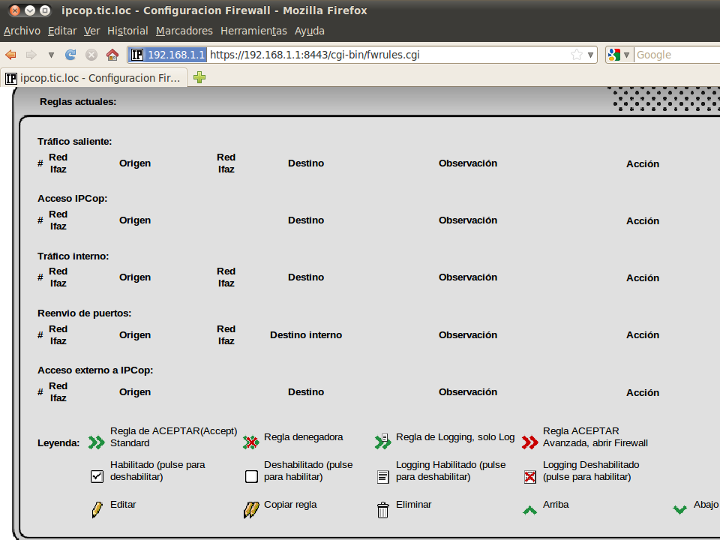This screenshot has width=720, height=540.
Task: Open the Google search engine selector dropdown
Action: coord(619,55)
